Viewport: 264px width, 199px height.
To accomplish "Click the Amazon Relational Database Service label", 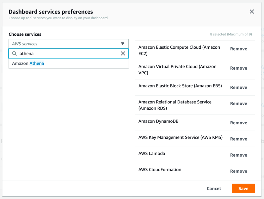I will coord(175,105).
